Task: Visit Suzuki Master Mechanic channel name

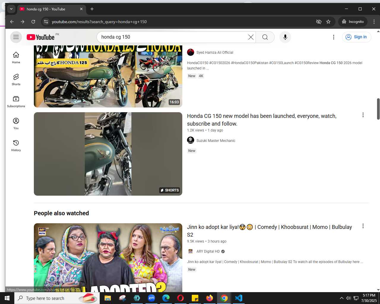Action: (216, 141)
